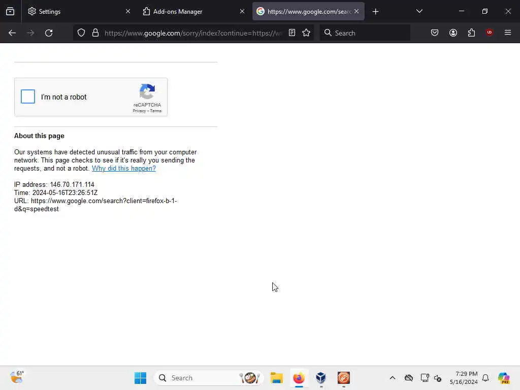Switch to the Add-ons Manager tab

tap(193, 11)
